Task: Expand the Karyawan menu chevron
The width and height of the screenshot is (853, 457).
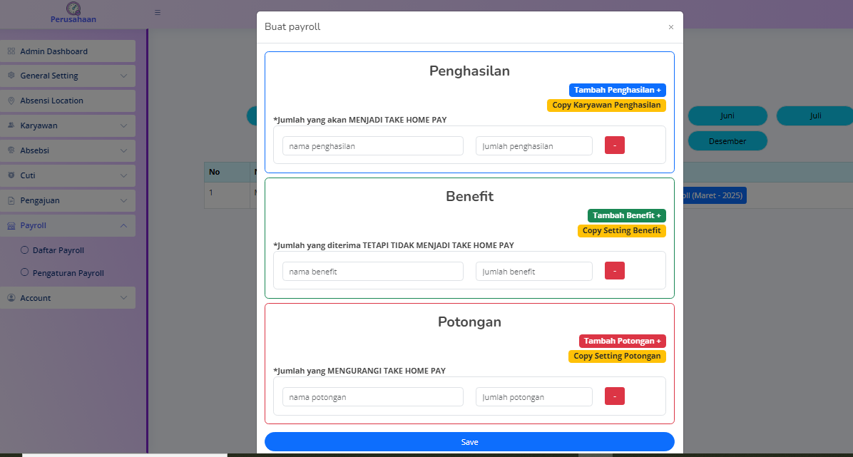Action: click(x=123, y=125)
